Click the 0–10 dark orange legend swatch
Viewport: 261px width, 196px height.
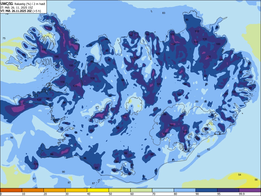(x=11, y=190)
